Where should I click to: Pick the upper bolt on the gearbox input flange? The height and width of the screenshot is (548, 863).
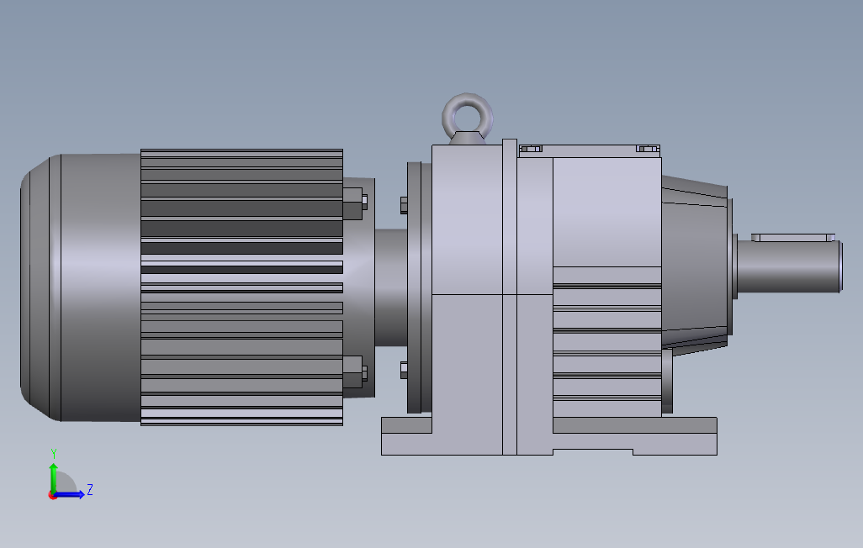pos(404,205)
